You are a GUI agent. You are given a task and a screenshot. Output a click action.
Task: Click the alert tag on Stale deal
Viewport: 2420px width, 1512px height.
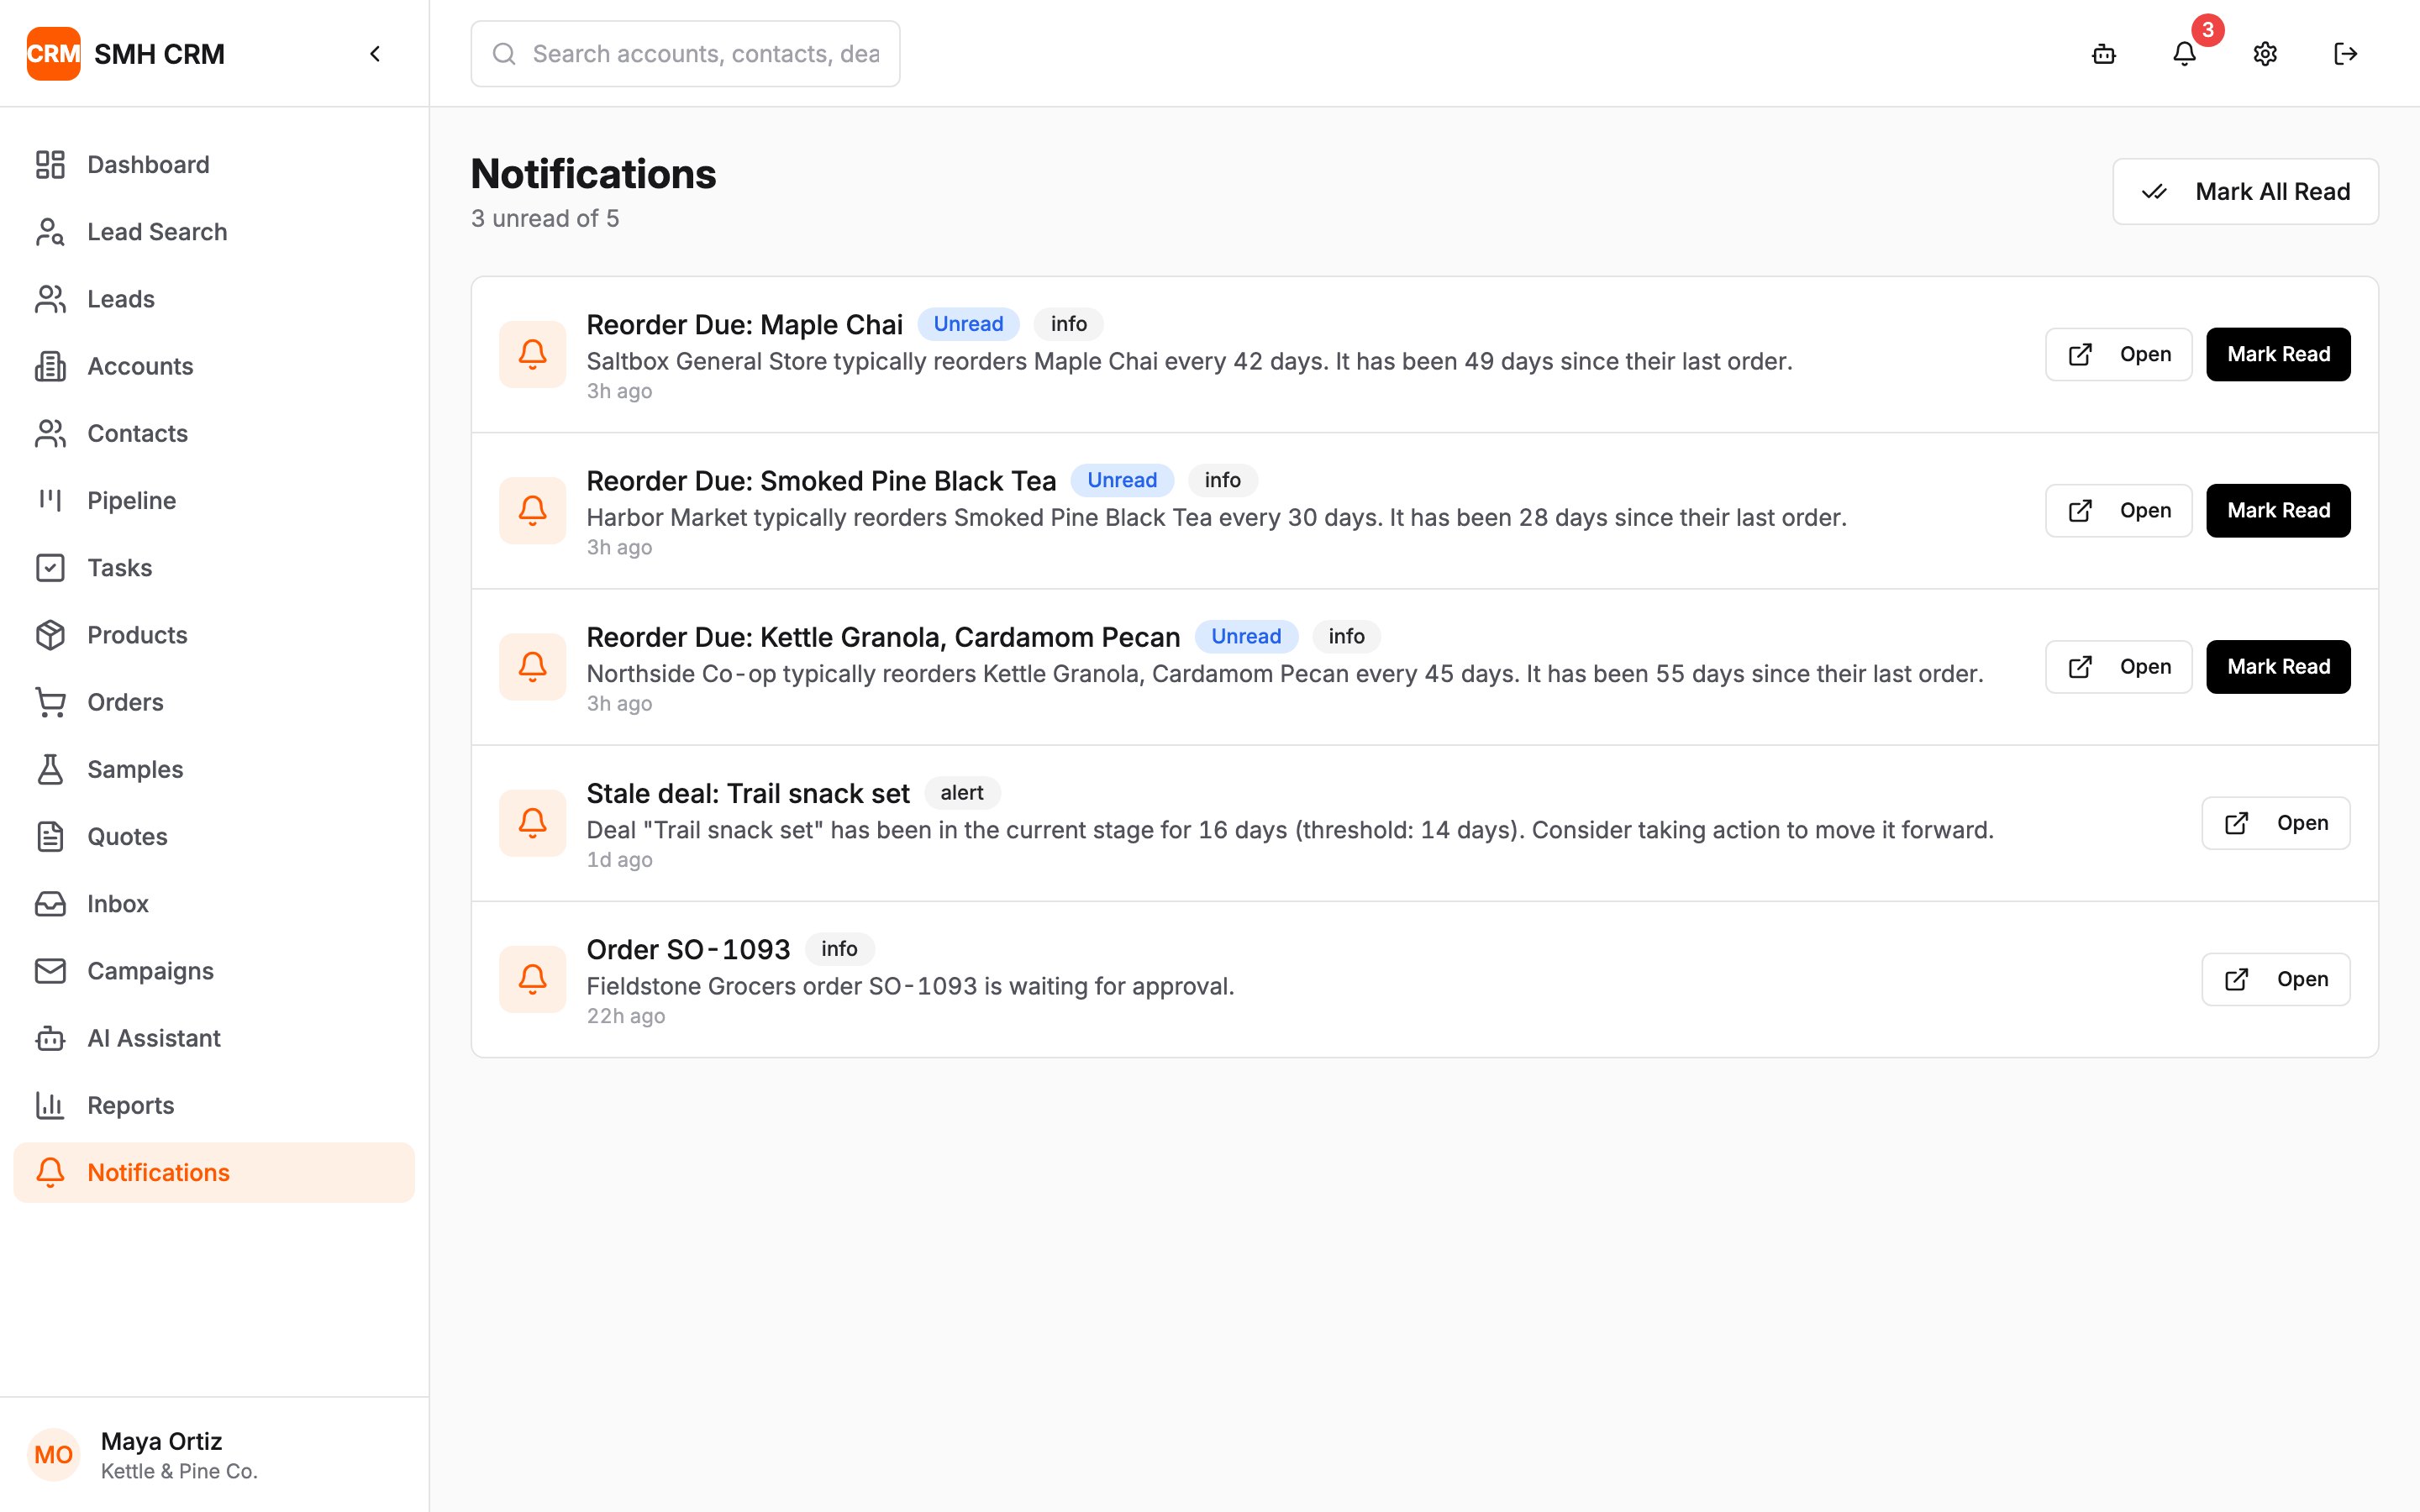click(x=962, y=793)
